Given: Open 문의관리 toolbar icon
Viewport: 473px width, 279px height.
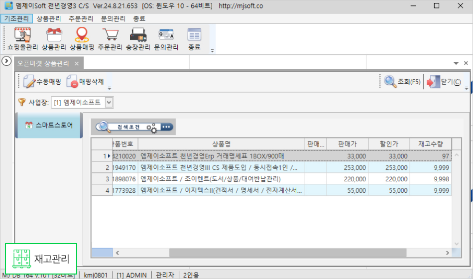Looking at the screenshot, I should pos(166,39).
